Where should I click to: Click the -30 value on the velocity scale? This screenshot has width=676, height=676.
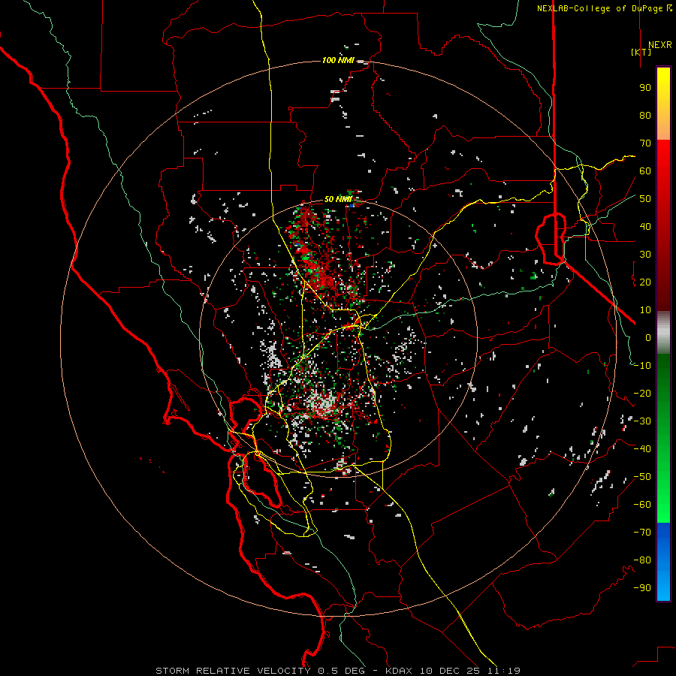[x=642, y=421]
